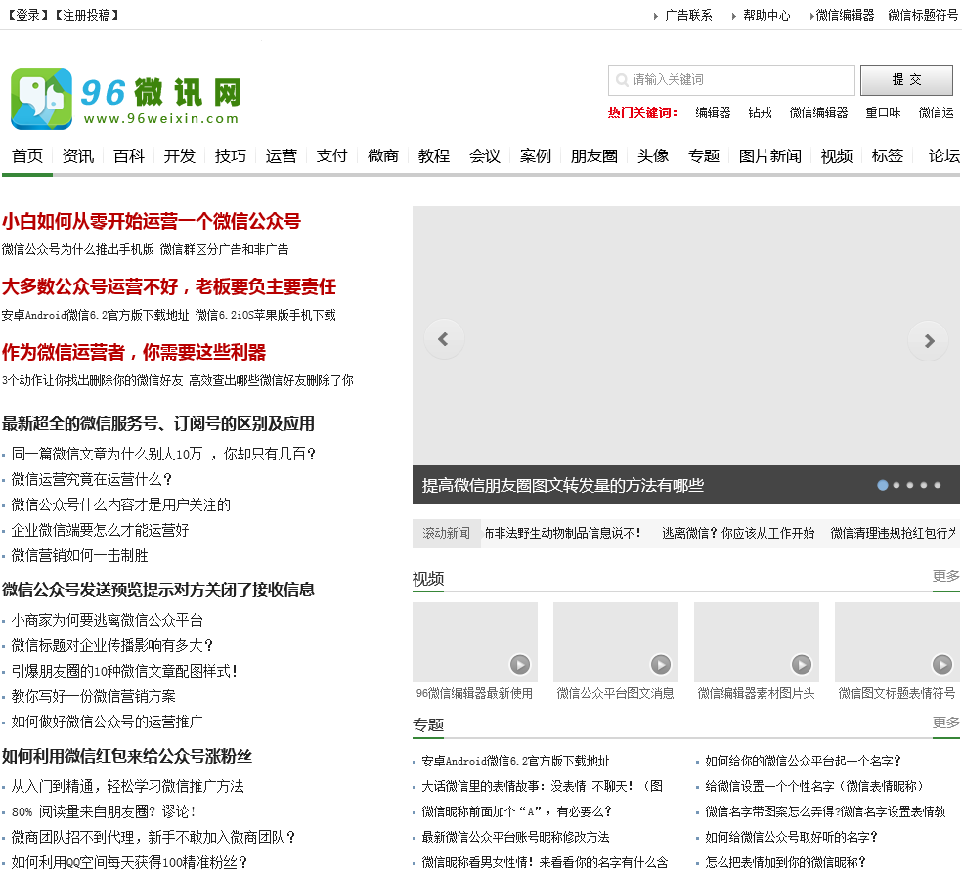Click 更多 next to 专题 section
Image resolution: width=962 pixels, height=875 pixels.
pyautogui.click(x=945, y=722)
